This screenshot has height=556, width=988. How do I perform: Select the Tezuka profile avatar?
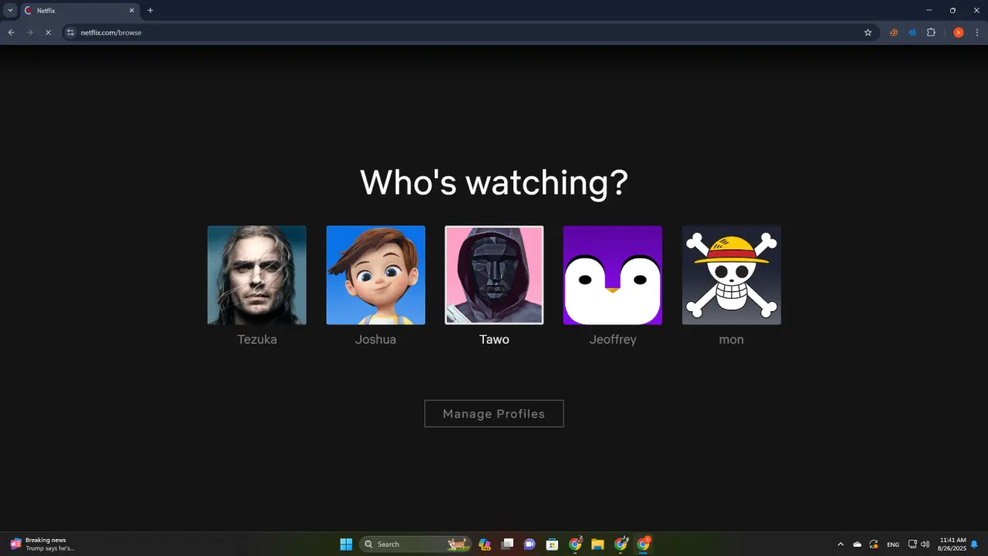pos(257,275)
